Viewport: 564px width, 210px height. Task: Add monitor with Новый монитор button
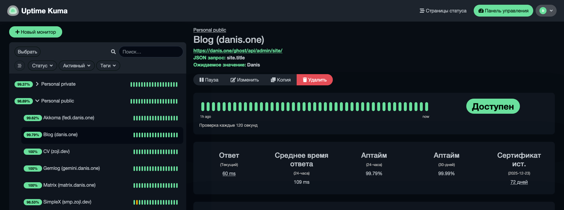tap(36, 32)
